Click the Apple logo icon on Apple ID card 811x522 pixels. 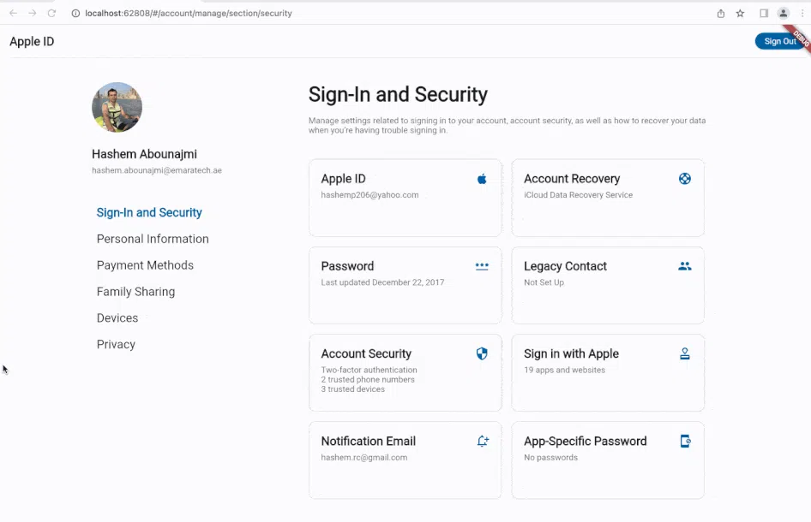482,179
